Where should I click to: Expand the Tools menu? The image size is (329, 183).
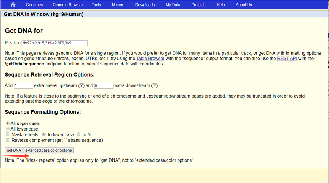(96, 5)
